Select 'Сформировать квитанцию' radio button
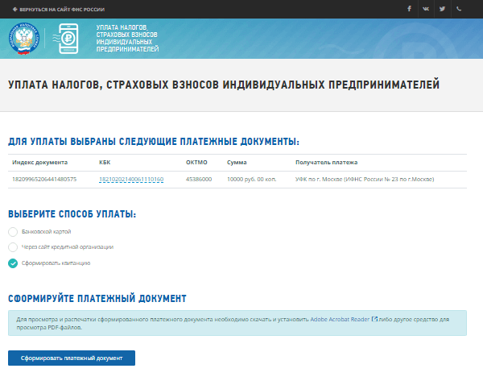 [13, 263]
